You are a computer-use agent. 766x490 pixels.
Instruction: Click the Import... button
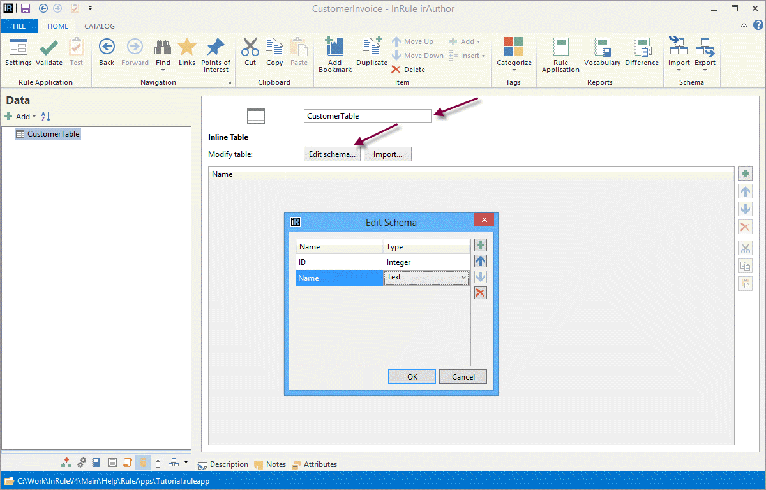[x=387, y=154]
